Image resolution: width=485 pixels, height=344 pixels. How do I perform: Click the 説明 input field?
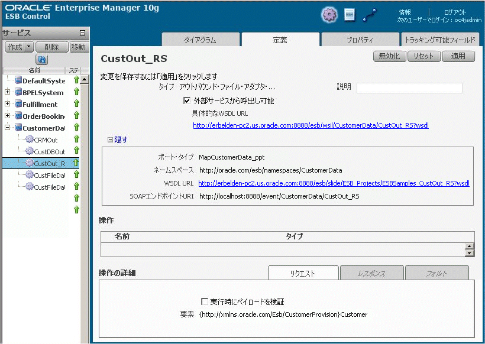click(409, 88)
